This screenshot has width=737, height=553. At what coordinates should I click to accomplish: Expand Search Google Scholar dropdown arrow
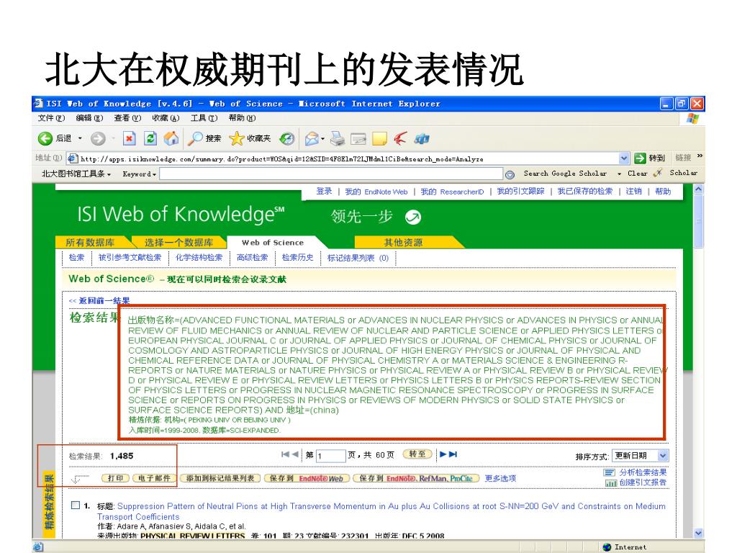[619, 174]
